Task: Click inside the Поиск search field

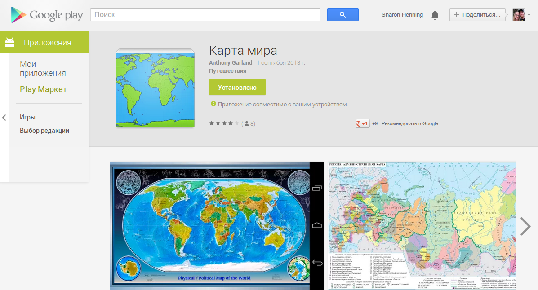Action: point(202,14)
